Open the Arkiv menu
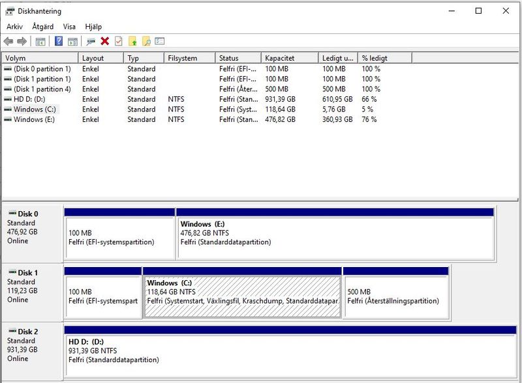 pos(14,27)
